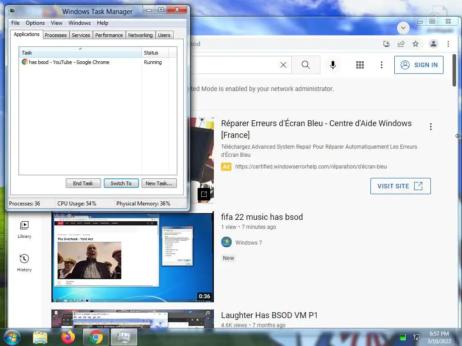Select the Applications tab
The height and width of the screenshot is (346, 462).
point(27,34)
